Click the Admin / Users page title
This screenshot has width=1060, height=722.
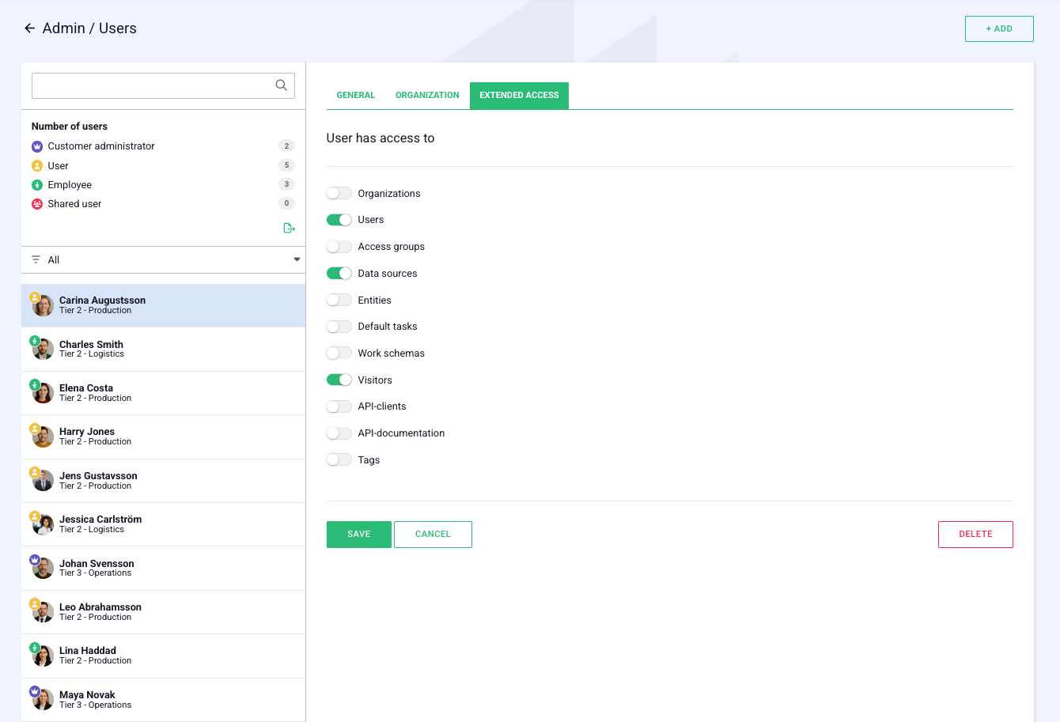89,28
